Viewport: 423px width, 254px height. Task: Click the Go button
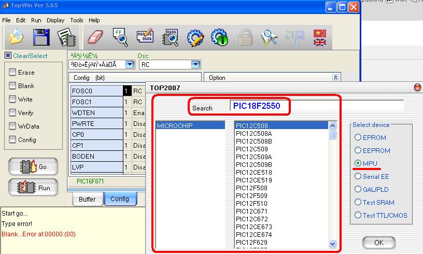click(x=33, y=166)
